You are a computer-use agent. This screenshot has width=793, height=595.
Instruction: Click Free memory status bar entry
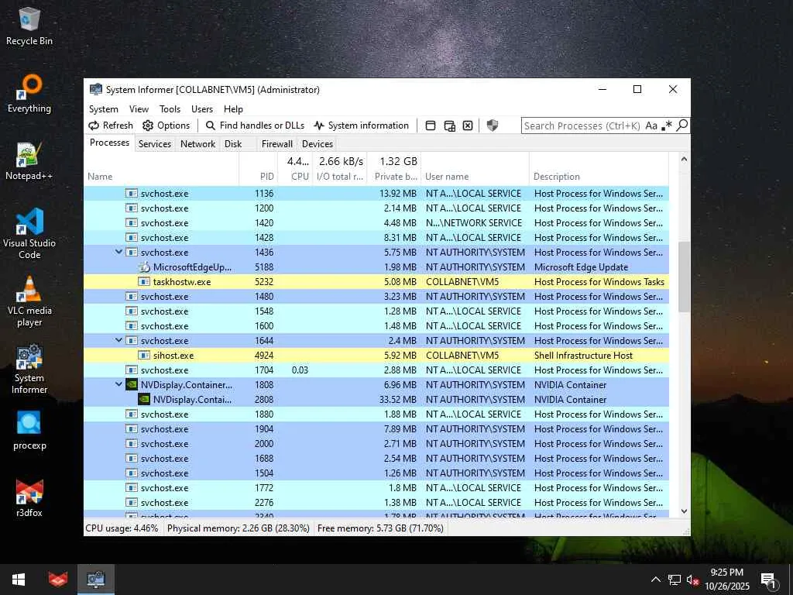click(380, 528)
